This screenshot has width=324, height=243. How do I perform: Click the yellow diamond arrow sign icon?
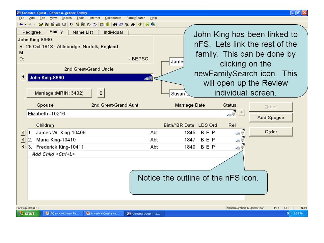(140, 24)
